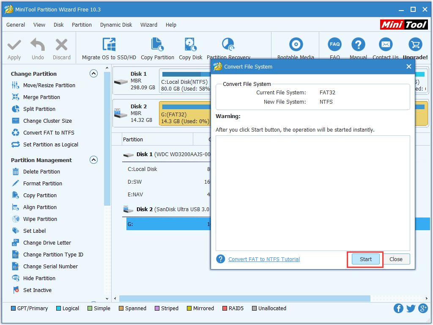This screenshot has height=325, width=433.
Task: Click the Undo arrow icon
Action: tap(38, 44)
